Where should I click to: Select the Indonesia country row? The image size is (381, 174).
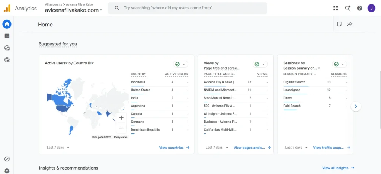click(159, 82)
